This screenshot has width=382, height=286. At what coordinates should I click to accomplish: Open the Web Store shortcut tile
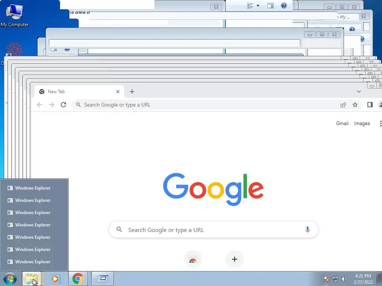[x=193, y=259]
